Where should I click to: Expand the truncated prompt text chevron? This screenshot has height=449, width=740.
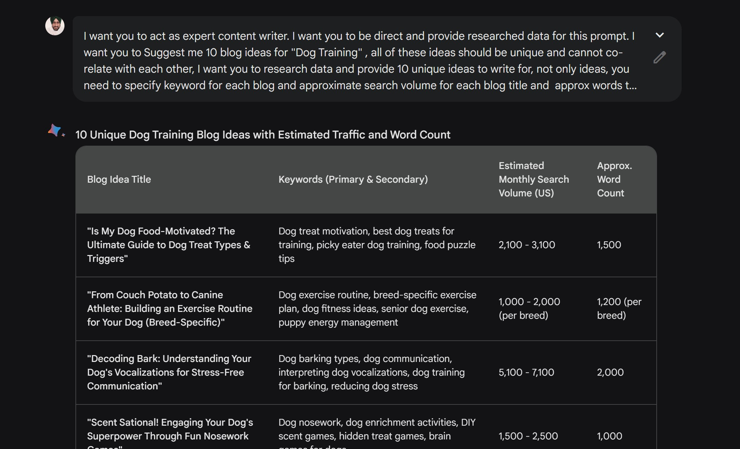click(659, 35)
